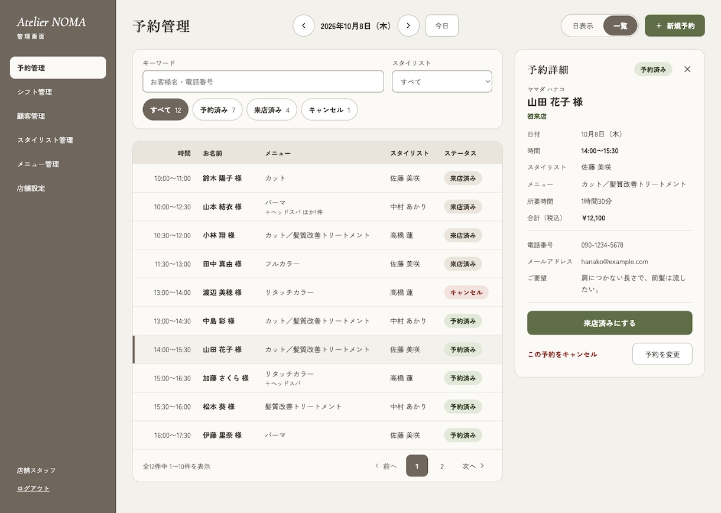721x513 pixels.
Task: Close the 予約詳細 panel
Action: tap(687, 69)
